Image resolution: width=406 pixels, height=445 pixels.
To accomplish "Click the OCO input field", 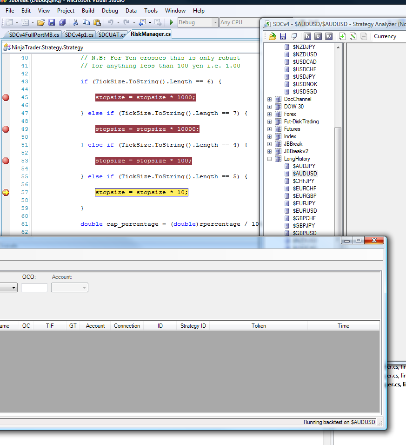I will pyautogui.click(x=34, y=288).
